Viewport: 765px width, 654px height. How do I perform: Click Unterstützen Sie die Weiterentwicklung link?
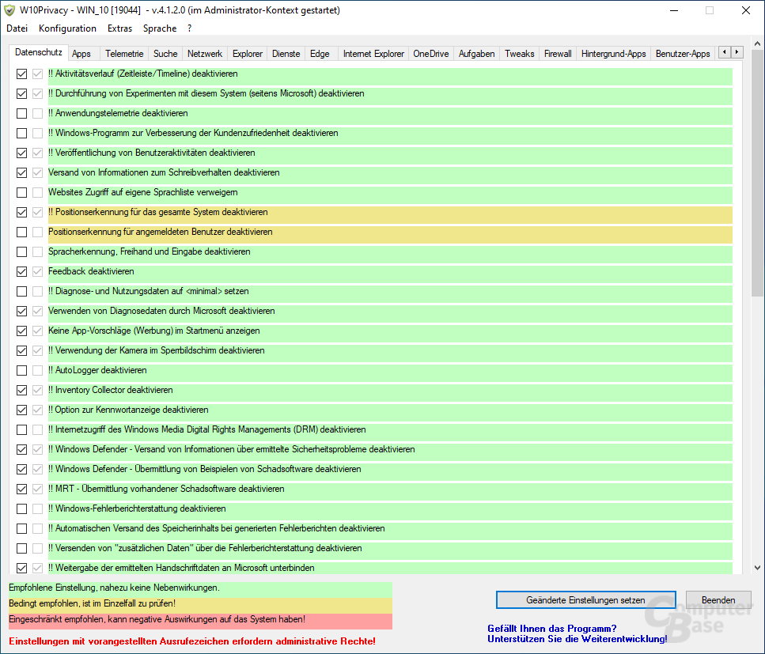[x=578, y=639]
